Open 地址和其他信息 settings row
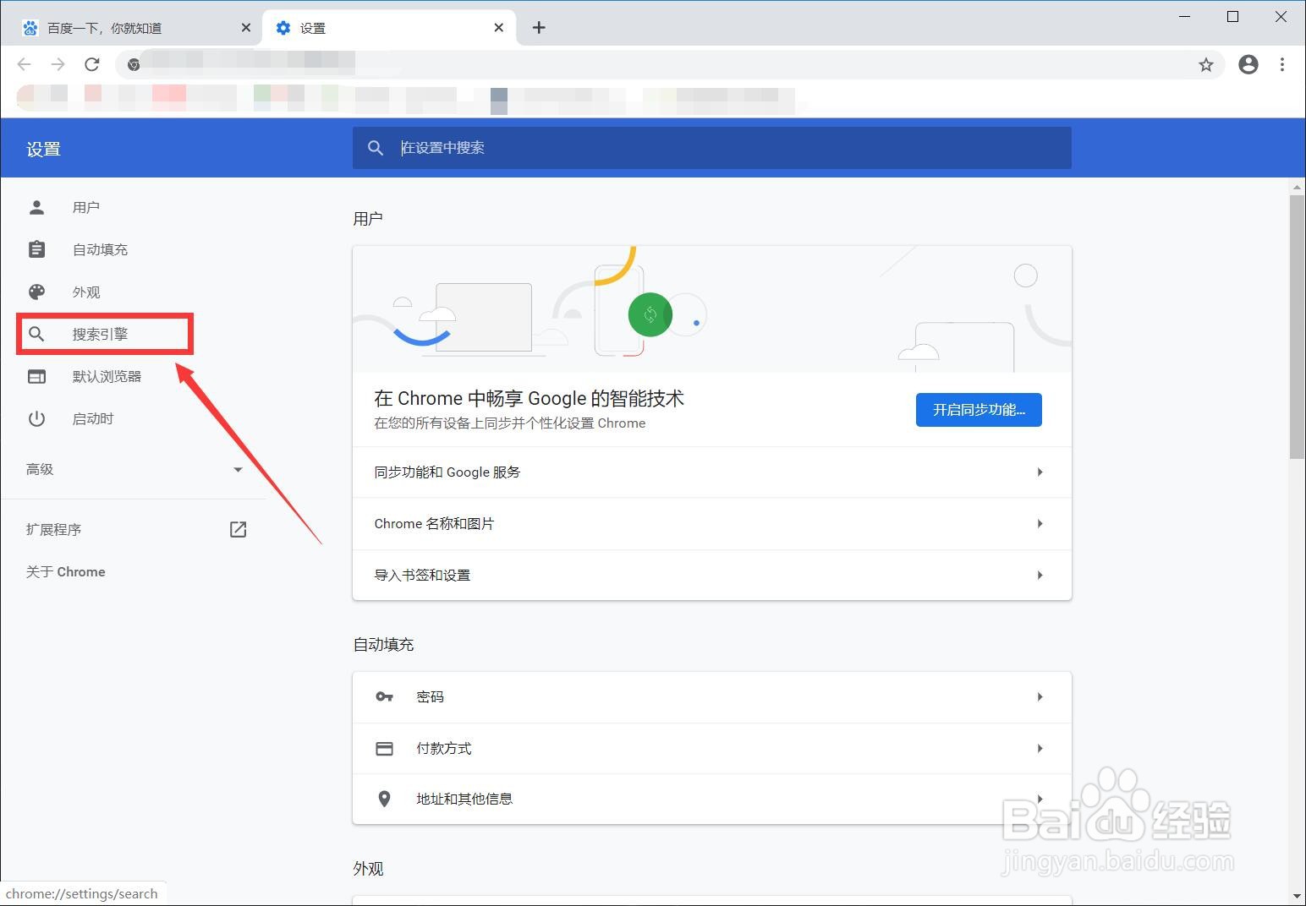Screen dimensions: 1306x906 coord(712,799)
